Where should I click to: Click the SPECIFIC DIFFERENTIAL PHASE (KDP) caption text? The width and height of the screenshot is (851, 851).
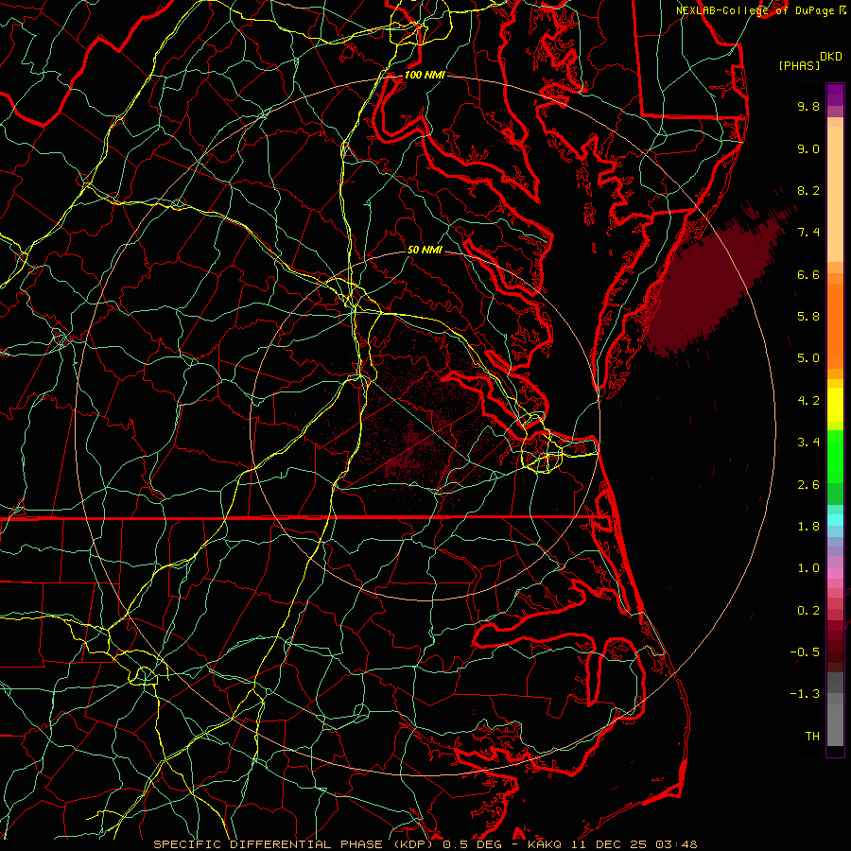tap(296, 844)
